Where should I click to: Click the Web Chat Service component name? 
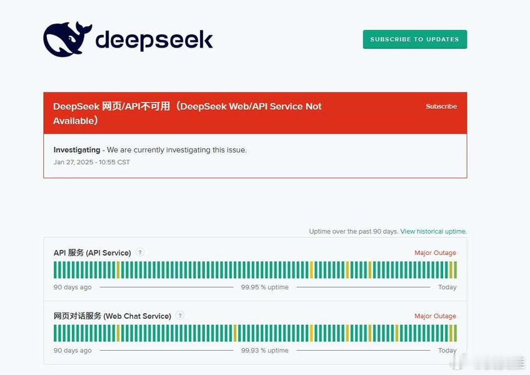[x=112, y=316]
